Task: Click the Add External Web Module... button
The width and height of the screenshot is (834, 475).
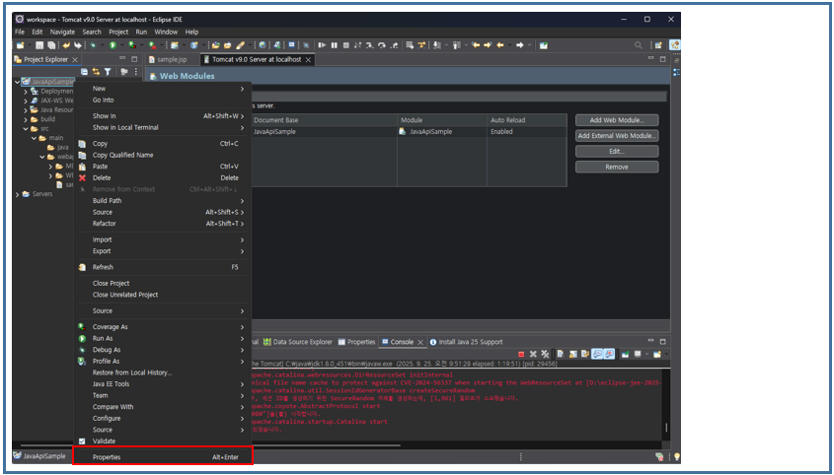Action: point(617,135)
